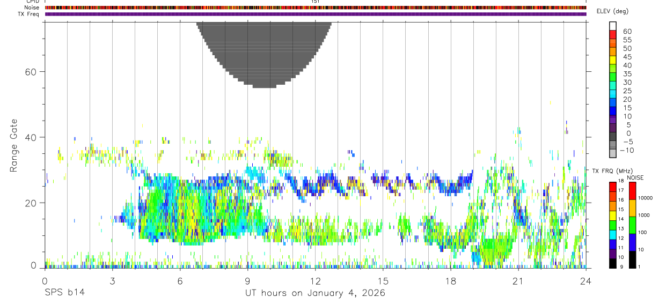Select the purple 5–10 degree elevation swatch

613,120
